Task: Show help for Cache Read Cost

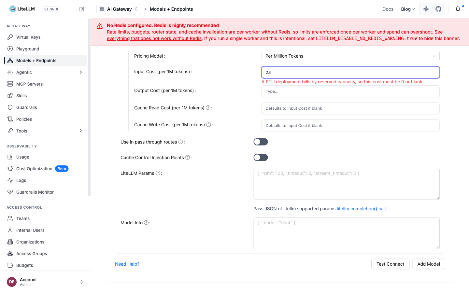Action: pos(208,108)
